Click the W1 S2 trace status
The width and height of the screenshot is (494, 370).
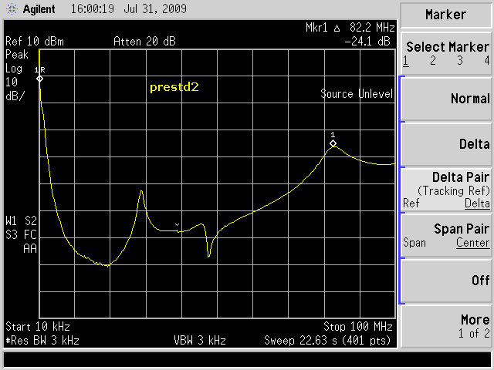(x=21, y=221)
